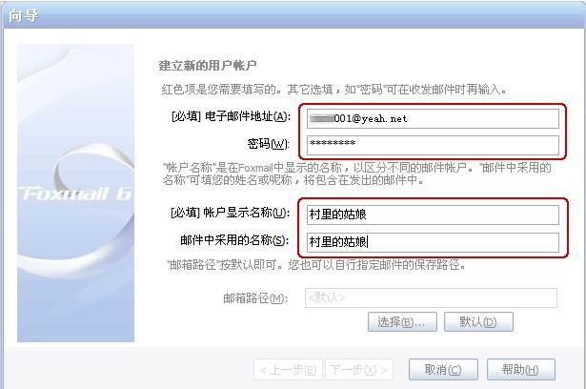Click the 电子邮件地址 email input field
586x389 pixels.
(433, 118)
